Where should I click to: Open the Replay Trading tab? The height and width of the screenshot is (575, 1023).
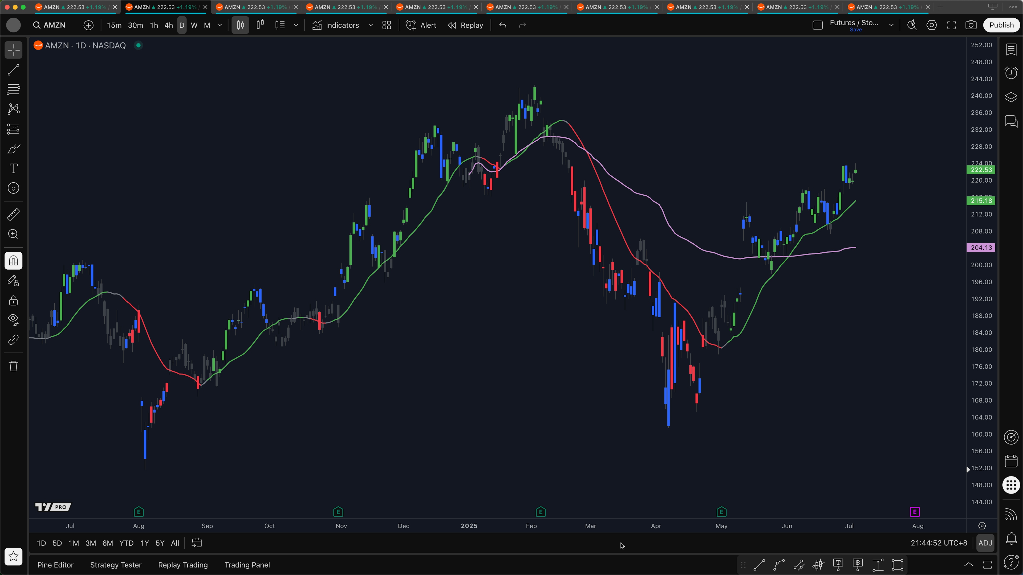(183, 565)
